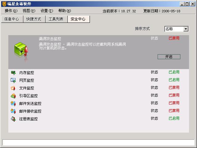Click 已启用 status of 注册表监控

pyautogui.click(x=174, y=118)
